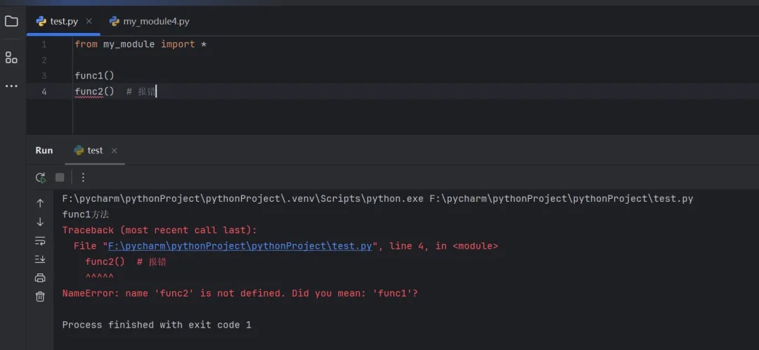The height and width of the screenshot is (350, 759).
Task: Print the Run console output
Action: [40, 278]
